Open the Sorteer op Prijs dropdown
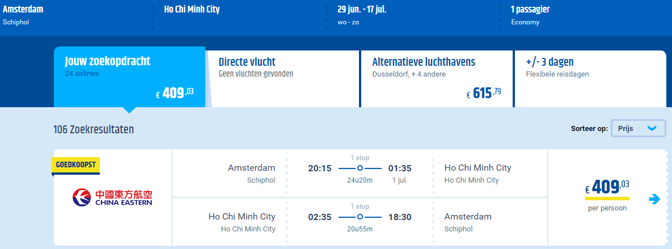The width and height of the screenshot is (672, 249). click(639, 128)
